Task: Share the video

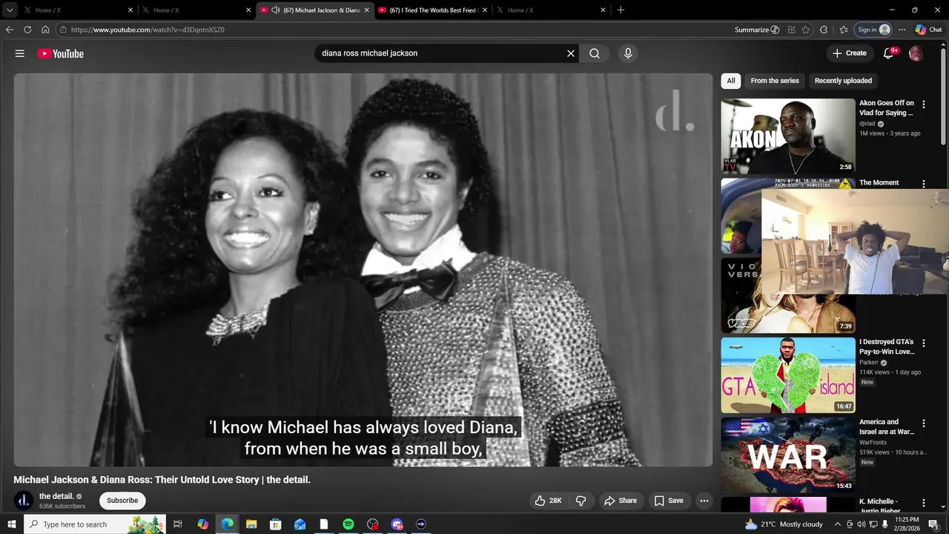Action: 621,501
